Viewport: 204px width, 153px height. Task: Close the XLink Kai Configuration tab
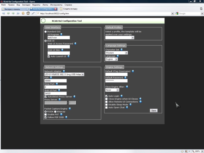[x=56, y=9]
